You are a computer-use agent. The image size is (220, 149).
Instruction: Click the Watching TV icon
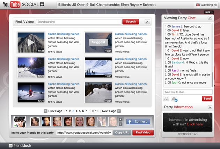coord(198,5)
